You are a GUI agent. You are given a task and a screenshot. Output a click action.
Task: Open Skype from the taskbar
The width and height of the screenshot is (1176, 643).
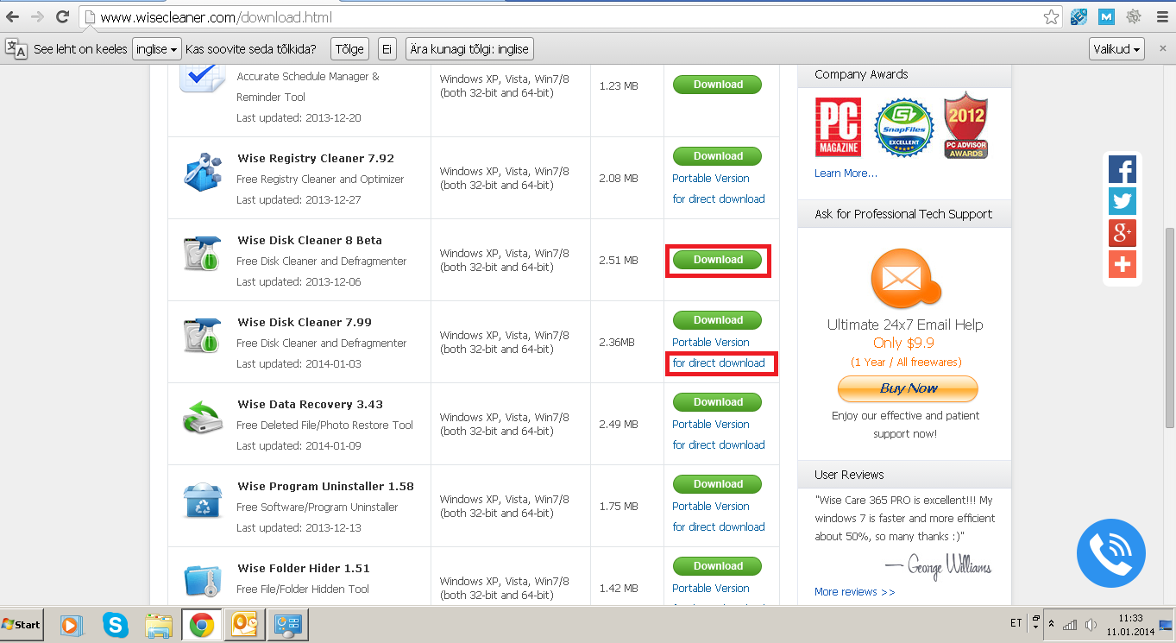tap(115, 624)
